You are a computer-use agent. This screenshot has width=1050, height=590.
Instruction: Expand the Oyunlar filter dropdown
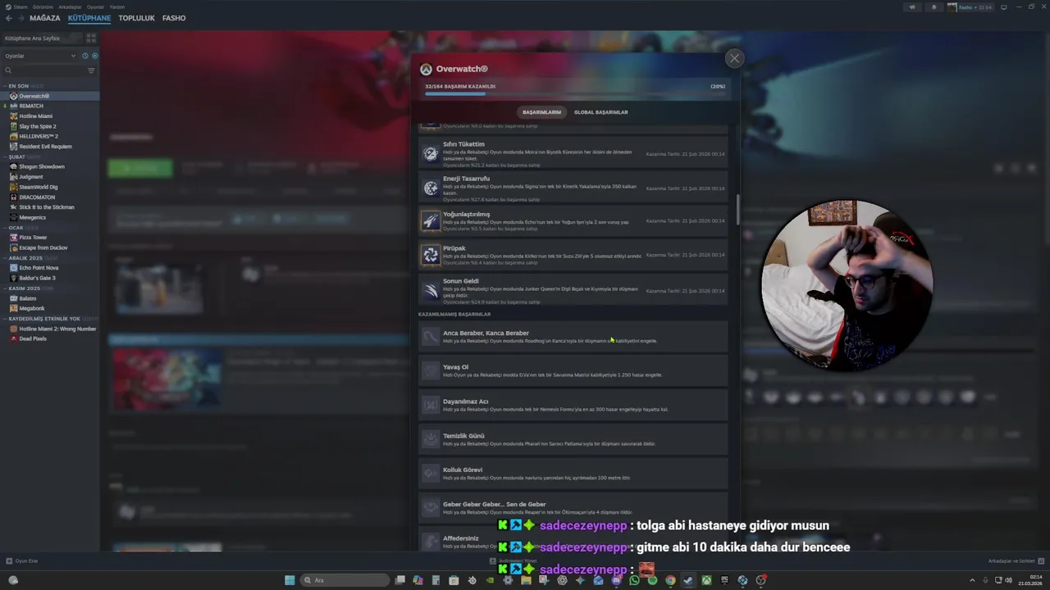[x=40, y=56]
